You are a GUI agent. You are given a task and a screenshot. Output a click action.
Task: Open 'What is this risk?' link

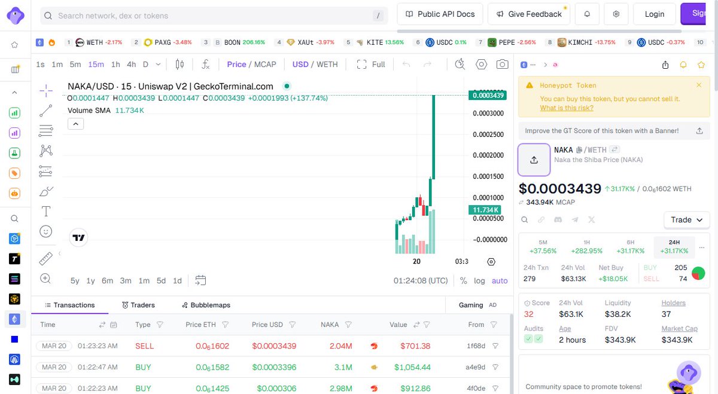pyautogui.click(x=567, y=108)
